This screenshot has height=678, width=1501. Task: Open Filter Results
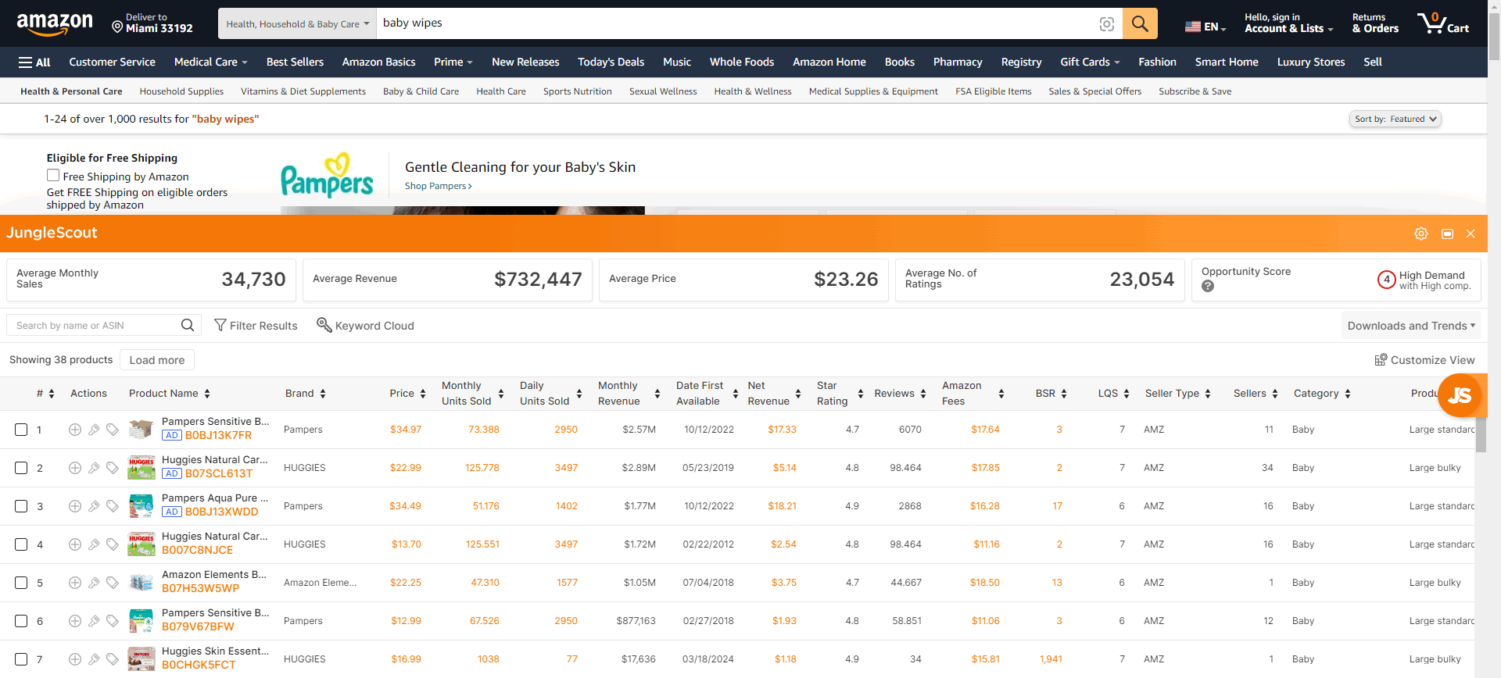(x=256, y=326)
